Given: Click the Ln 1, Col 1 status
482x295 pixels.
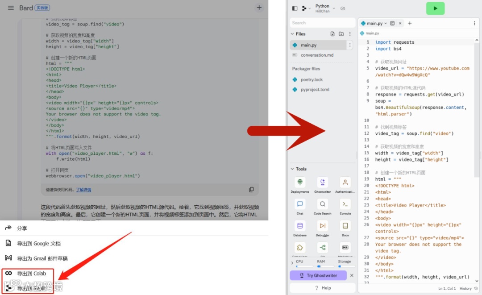Looking at the screenshot, I should click(447, 289).
